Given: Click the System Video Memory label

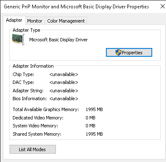Looking at the screenshot, I should coord(35,126).
